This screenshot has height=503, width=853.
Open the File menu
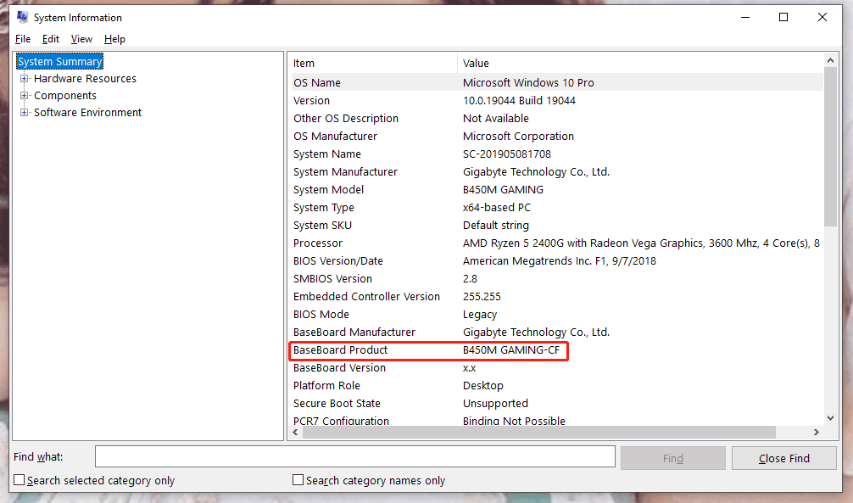point(22,39)
